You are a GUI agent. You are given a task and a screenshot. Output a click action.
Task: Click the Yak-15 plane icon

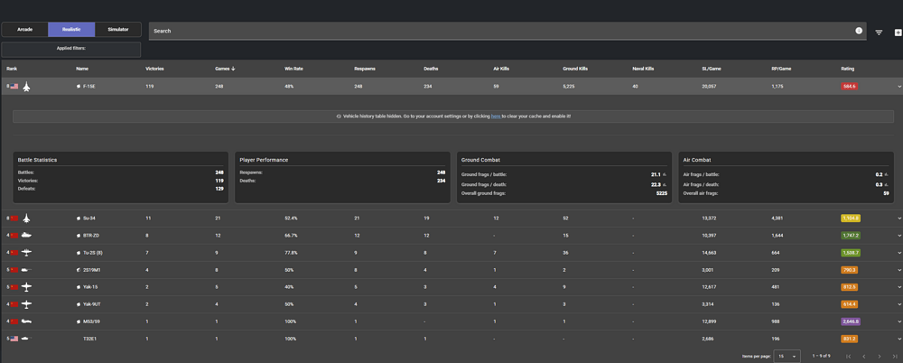coord(26,287)
